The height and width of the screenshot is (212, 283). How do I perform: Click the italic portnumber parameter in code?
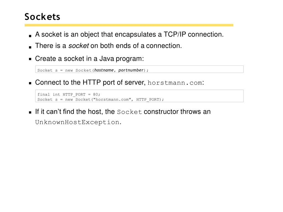(131, 70)
